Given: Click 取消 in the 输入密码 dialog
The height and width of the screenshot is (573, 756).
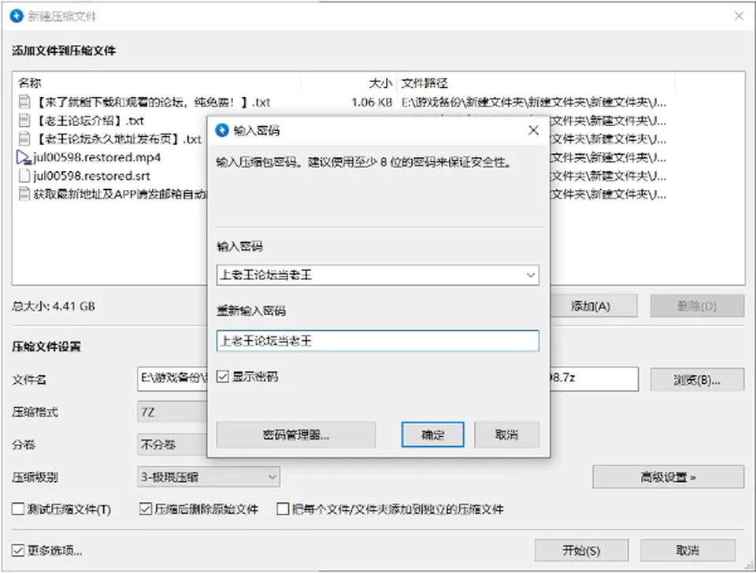Looking at the screenshot, I should point(506,434).
